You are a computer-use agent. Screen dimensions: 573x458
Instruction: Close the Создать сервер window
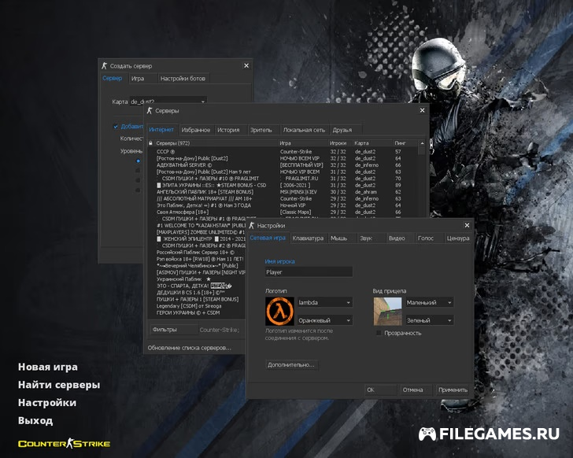click(246, 66)
